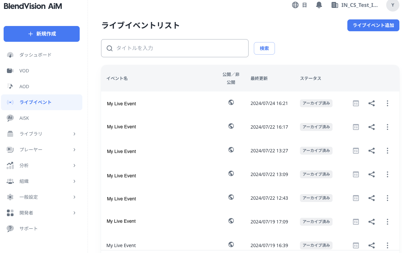Screen dimensions: 402x253
Task: Click the notification bell icon
Action: pos(319,5)
